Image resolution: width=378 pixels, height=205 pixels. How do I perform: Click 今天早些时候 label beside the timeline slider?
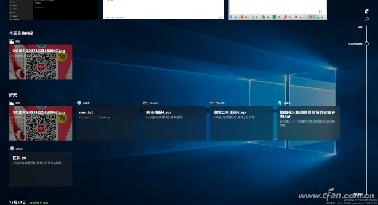355,44
